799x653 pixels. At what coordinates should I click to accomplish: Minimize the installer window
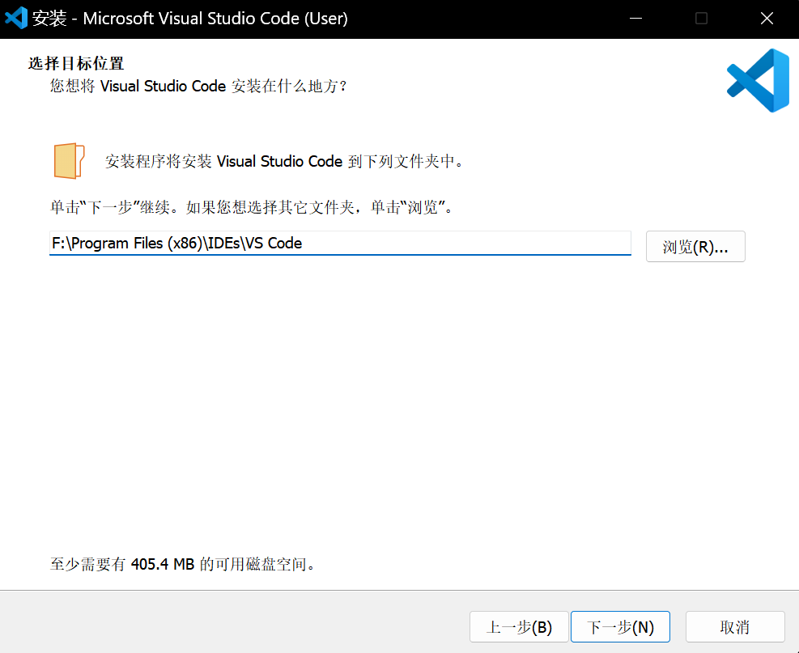click(635, 19)
